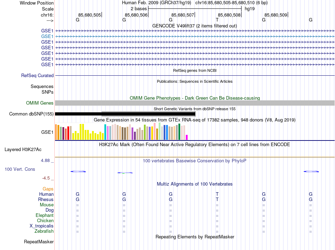Image resolution: width=335 pixels, height=250 pixels.
Task: Click the Window Position label
Action: point(37,3)
